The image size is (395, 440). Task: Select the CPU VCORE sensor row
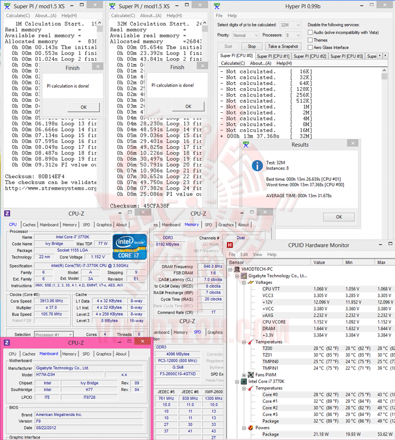[x=312, y=322]
